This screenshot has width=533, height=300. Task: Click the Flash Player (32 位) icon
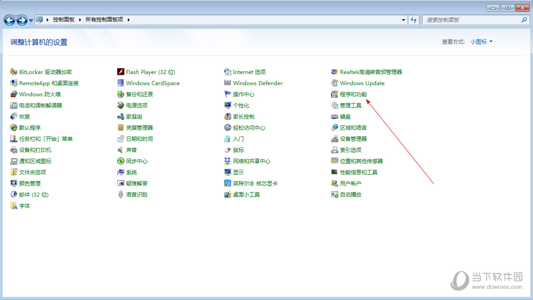pyautogui.click(x=120, y=72)
